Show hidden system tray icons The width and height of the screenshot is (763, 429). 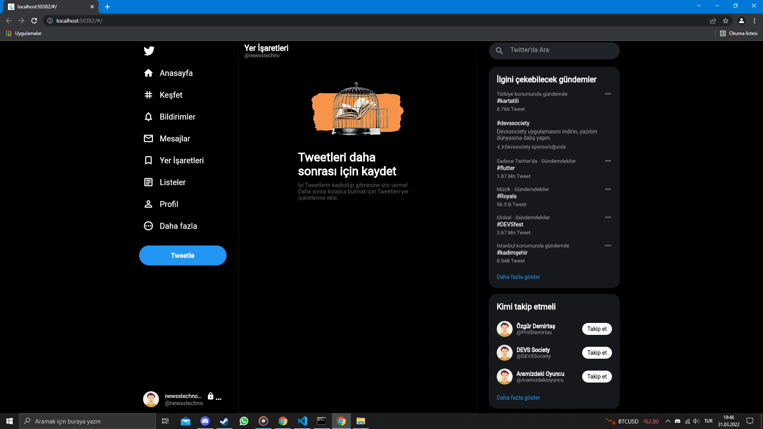coord(668,421)
